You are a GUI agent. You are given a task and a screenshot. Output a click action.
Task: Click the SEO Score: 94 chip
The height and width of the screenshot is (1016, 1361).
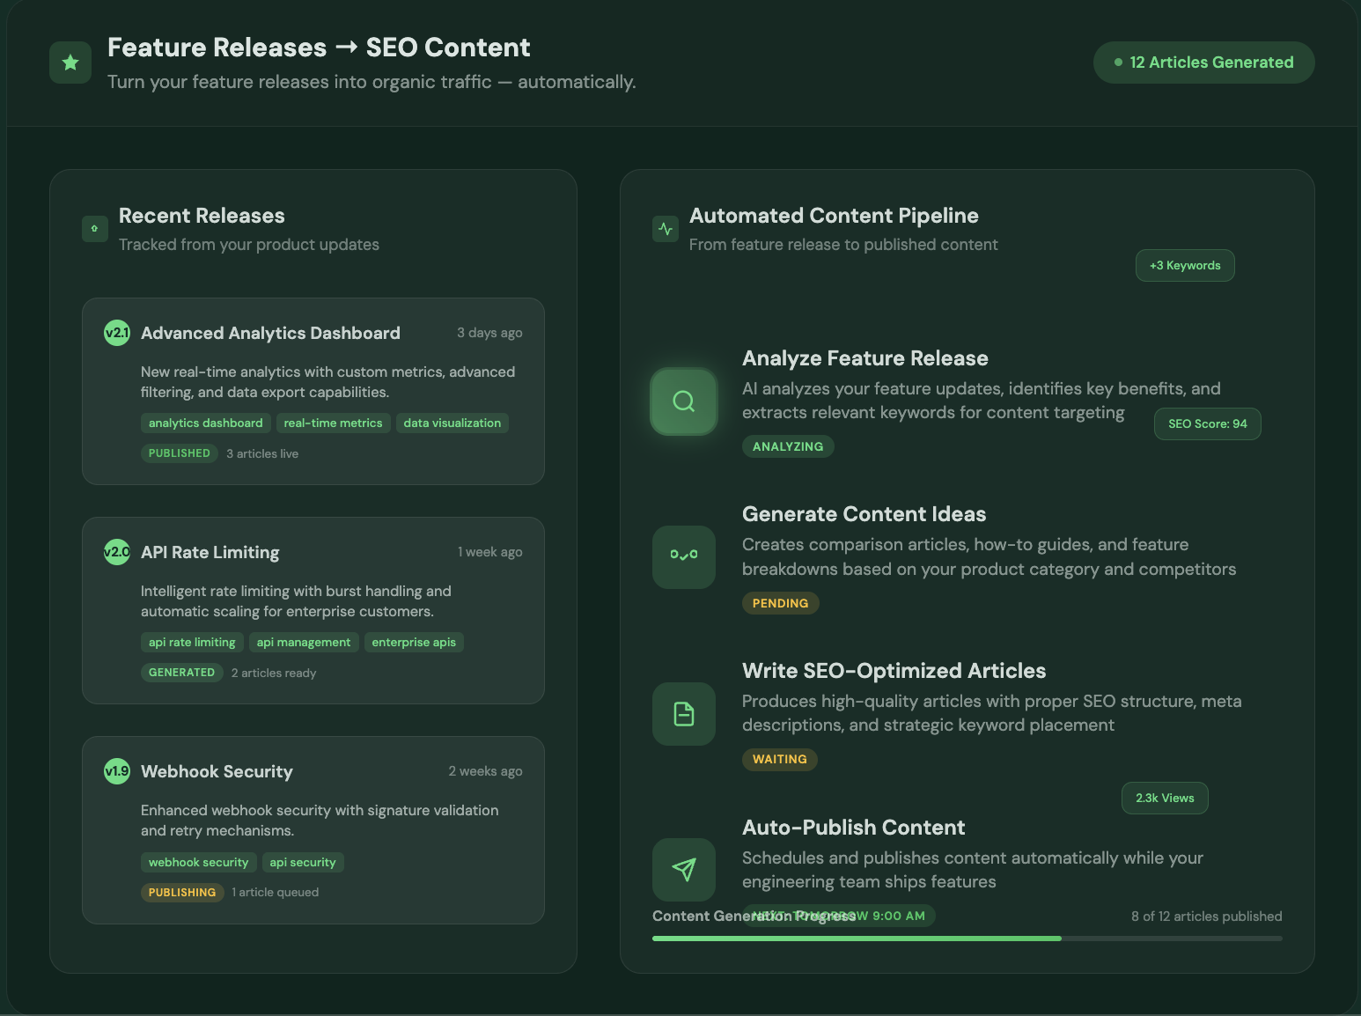pyautogui.click(x=1207, y=424)
